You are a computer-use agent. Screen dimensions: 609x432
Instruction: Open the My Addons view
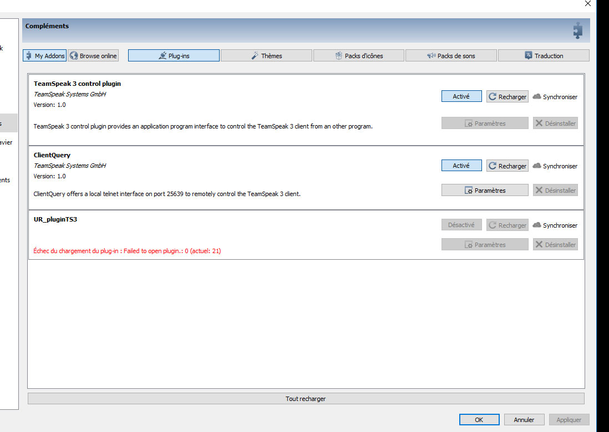click(x=44, y=56)
